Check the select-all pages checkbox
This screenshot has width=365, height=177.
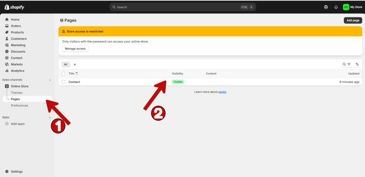(63, 73)
